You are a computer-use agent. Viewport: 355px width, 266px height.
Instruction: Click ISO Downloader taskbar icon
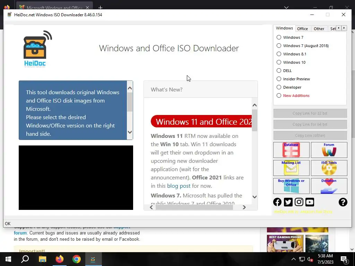[x=93, y=259]
